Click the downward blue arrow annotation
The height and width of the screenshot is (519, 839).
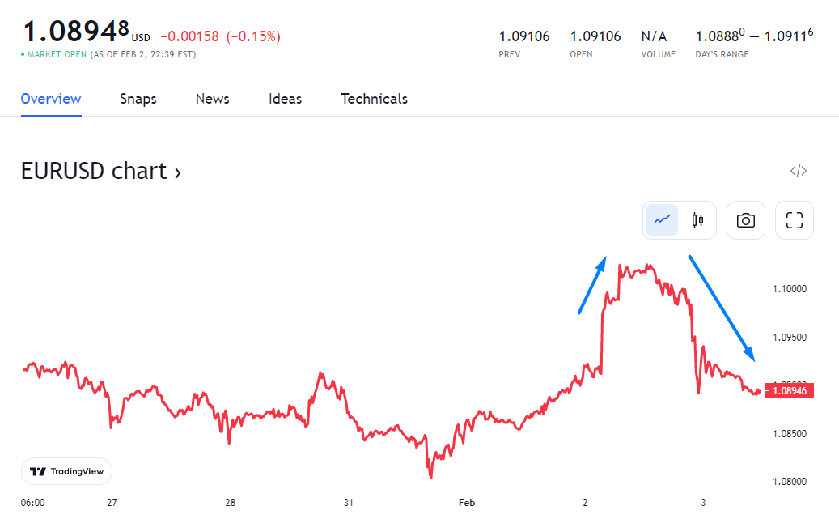click(x=722, y=308)
